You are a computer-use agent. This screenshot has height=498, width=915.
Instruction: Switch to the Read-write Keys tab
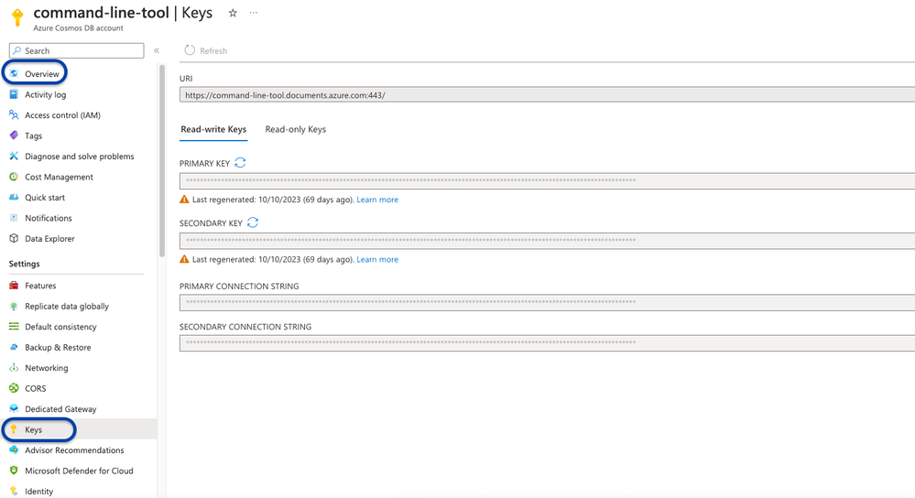tap(213, 129)
